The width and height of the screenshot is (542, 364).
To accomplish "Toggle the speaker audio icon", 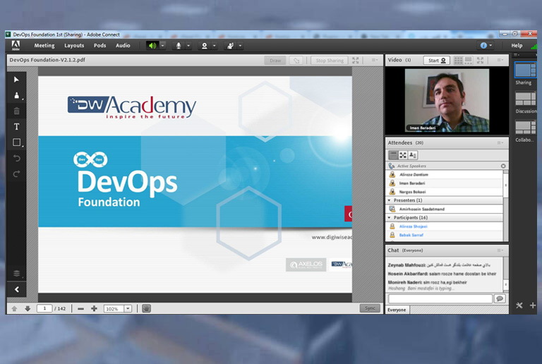I will [x=152, y=46].
